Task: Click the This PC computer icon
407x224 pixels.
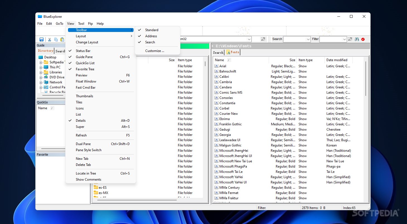Action: tap(46, 67)
